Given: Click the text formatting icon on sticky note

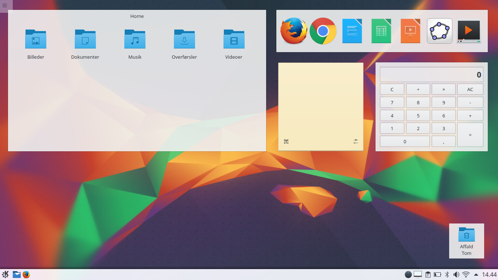Looking at the screenshot, I should (x=286, y=141).
